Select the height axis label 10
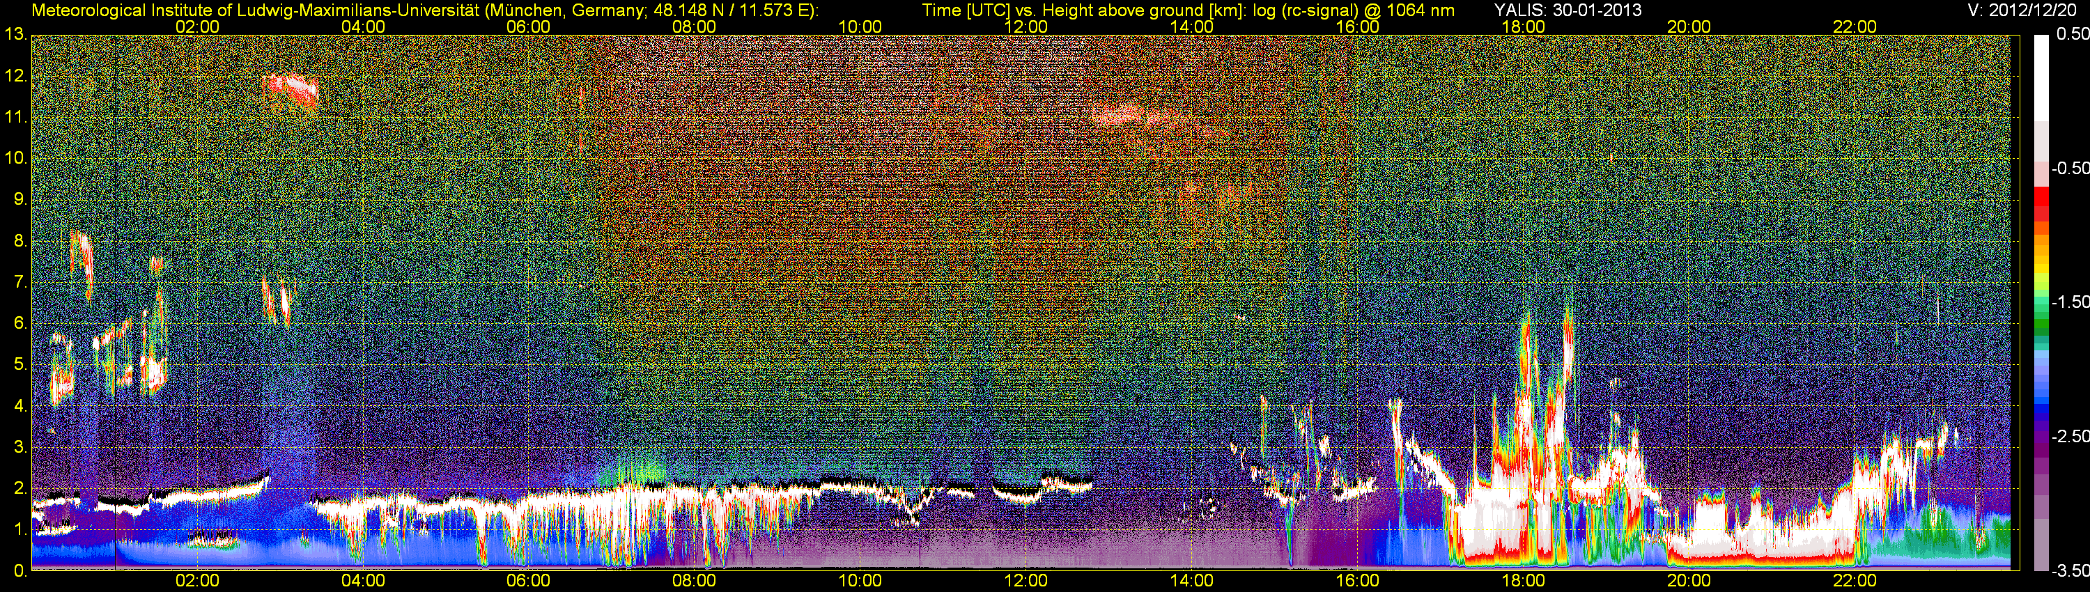2090x592 pixels. [x=15, y=159]
